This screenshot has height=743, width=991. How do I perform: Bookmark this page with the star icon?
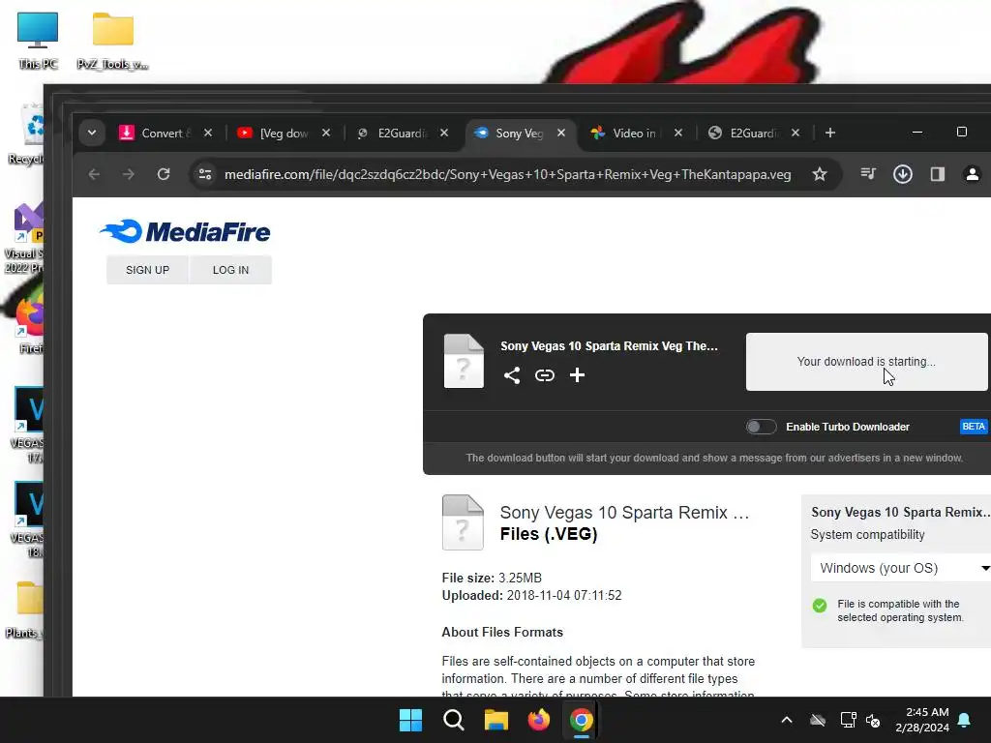coord(820,174)
